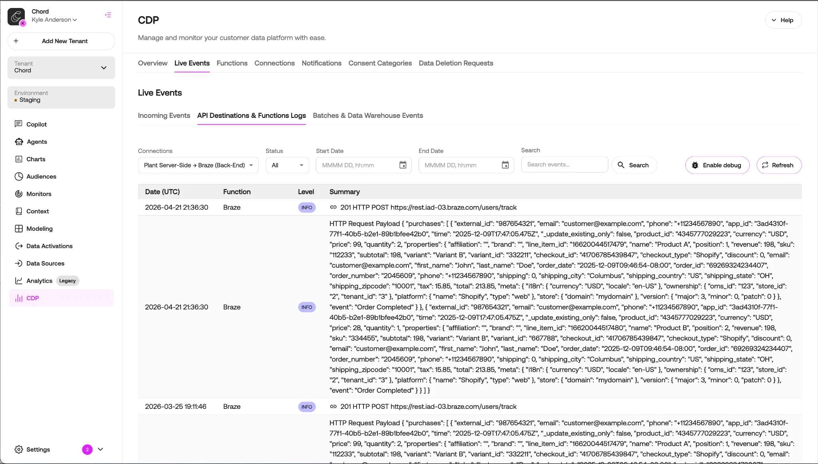818x464 pixels.
Task: Open the Notifications tab
Action: [322, 63]
